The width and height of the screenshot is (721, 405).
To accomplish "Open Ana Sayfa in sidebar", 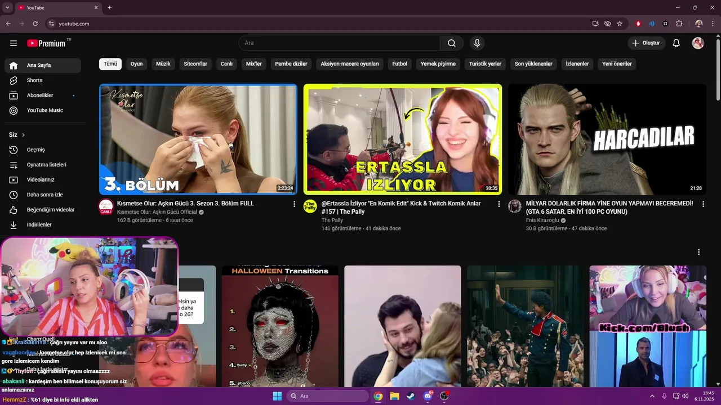I will point(43,65).
